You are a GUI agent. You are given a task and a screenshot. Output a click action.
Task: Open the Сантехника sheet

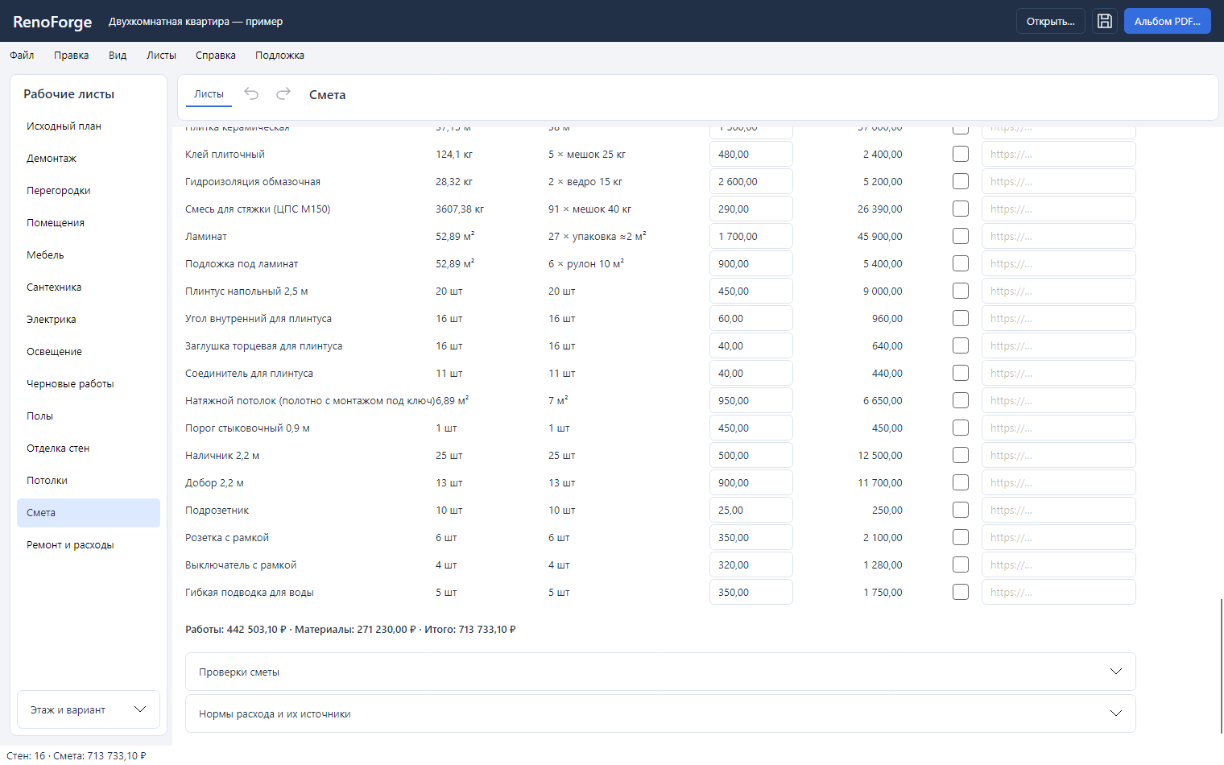pyautogui.click(x=89, y=287)
